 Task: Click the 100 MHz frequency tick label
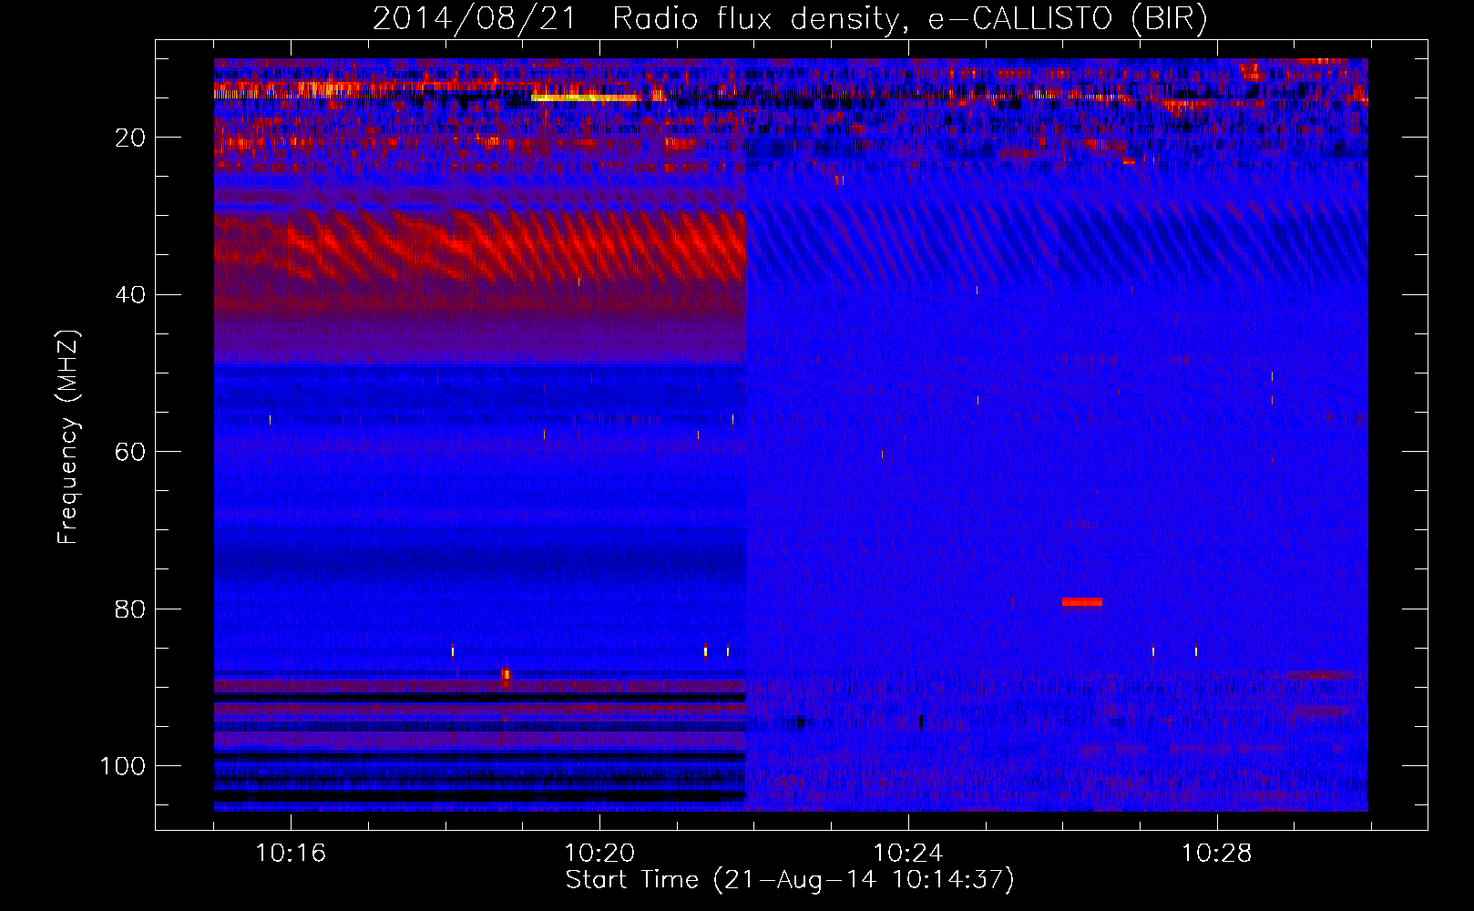pyautogui.click(x=123, y=766)
